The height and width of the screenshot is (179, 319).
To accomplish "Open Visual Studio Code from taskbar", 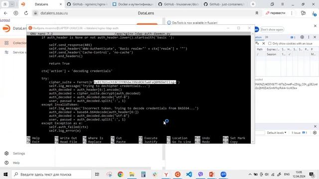I will pyautogui.click(x=189, y=175).
